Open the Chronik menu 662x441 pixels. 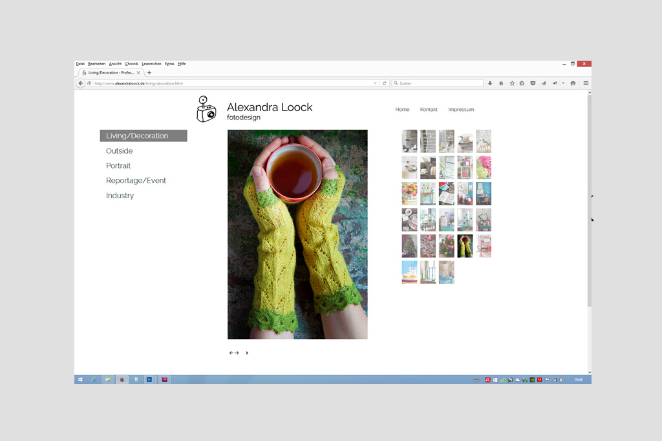coord(131,64)
